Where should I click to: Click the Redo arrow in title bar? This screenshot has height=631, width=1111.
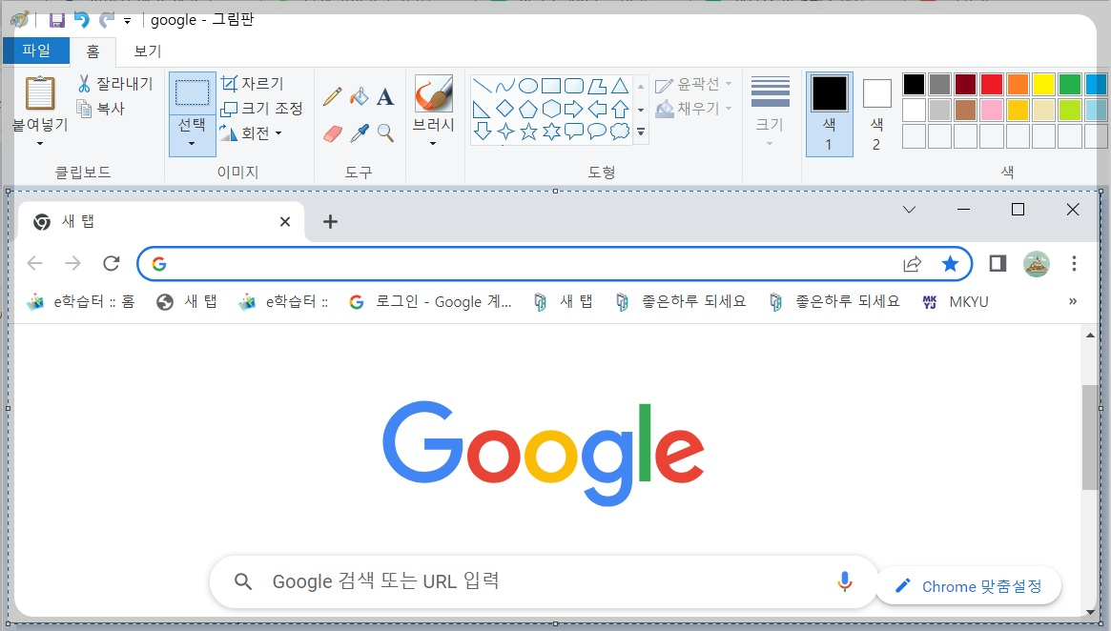click(106, 20)
